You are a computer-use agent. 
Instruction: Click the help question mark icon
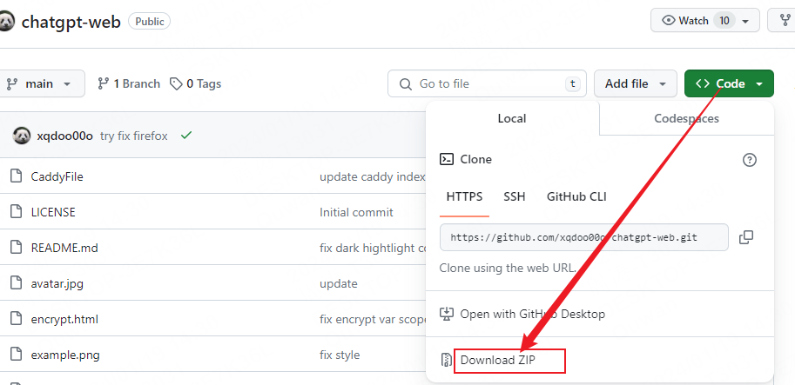click(749, 160)
